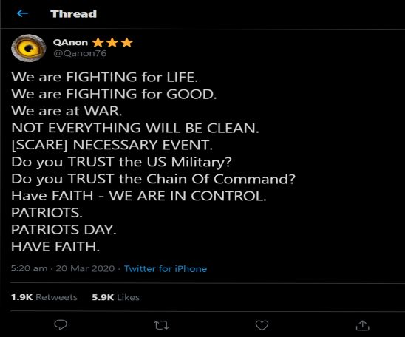Click the final 'HAVE FAITH.' line
The width and height of the screenshot is (405, 337).
point(55,247)
